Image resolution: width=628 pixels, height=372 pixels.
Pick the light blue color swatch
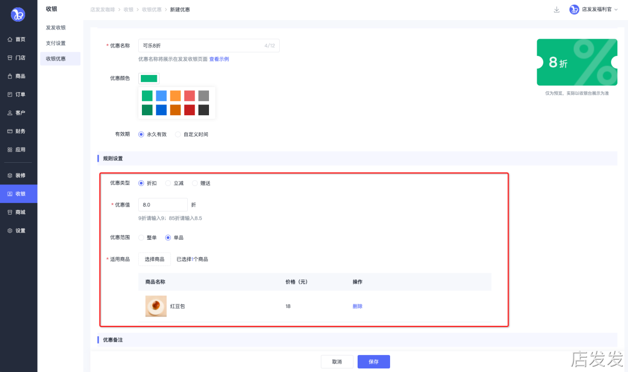(161, 96)
